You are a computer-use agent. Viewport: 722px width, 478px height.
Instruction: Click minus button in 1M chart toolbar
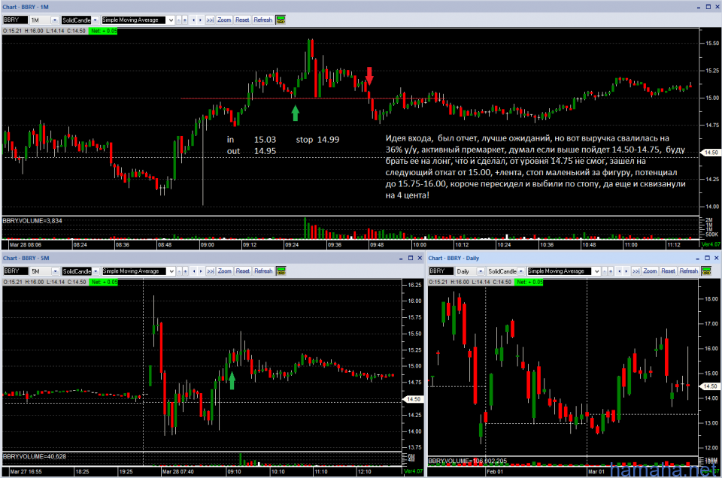click(x=179, y=20)
